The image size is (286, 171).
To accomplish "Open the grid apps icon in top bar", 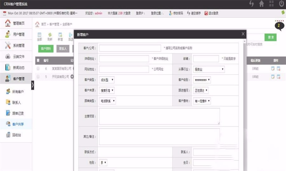I will point(271,3).
